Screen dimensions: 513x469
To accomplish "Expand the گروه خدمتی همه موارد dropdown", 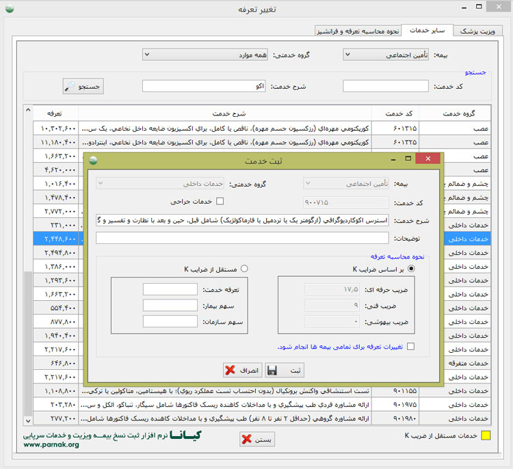I will (x=206, y=54).
